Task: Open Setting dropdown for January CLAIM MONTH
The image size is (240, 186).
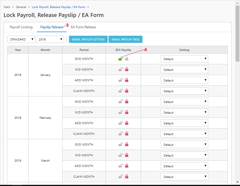Action: pyautogui.click(x=184, y=91)
